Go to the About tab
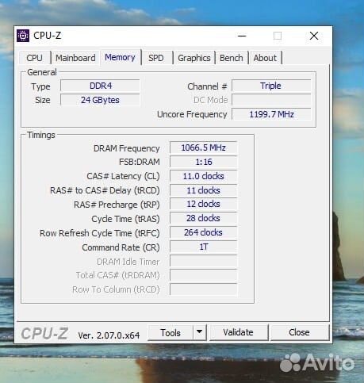 point(265,58)
